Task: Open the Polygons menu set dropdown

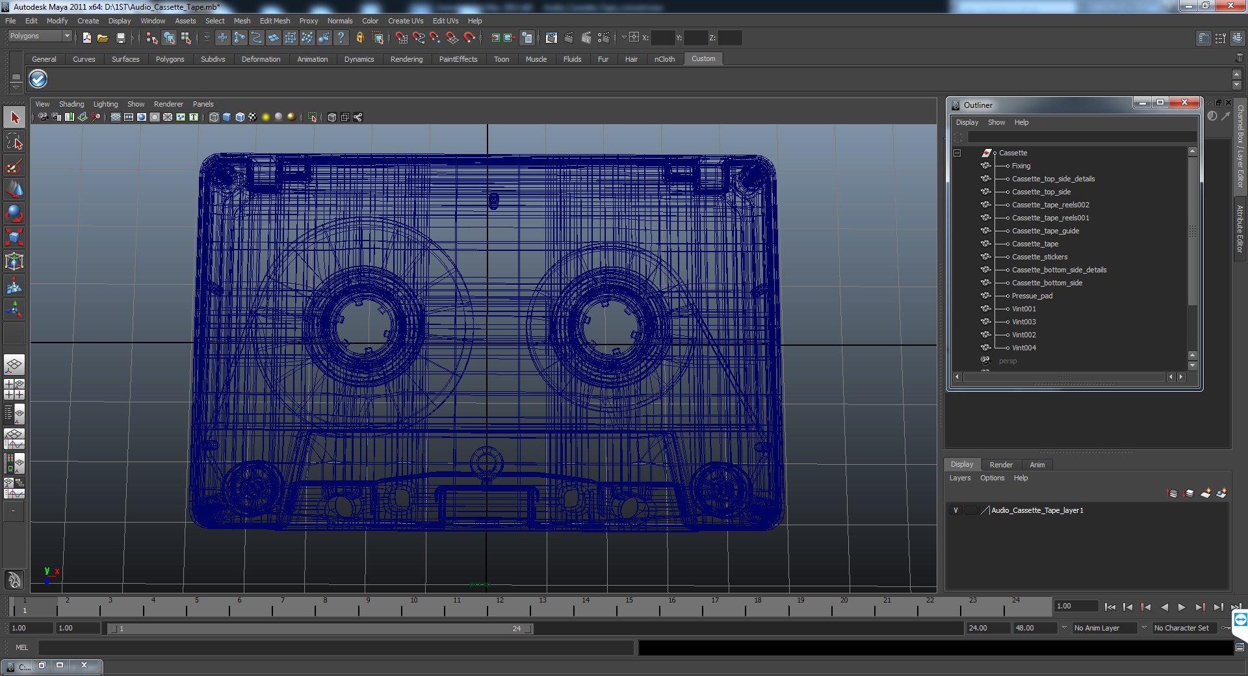Action: tap(39, 36)
